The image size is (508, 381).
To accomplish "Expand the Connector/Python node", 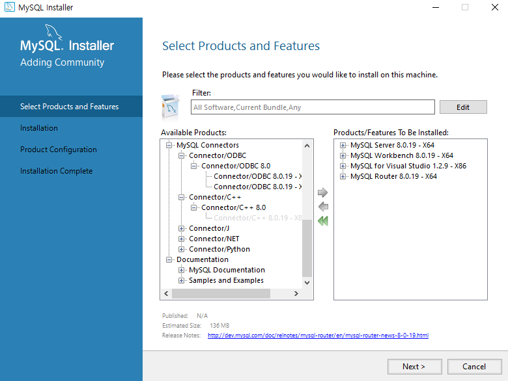I will (182, 250).
